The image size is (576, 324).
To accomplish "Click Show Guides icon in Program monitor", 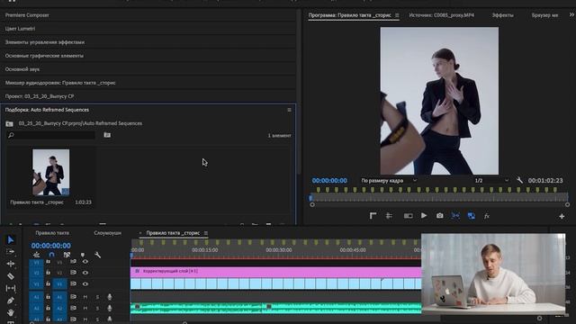I will tap(389, 216).
